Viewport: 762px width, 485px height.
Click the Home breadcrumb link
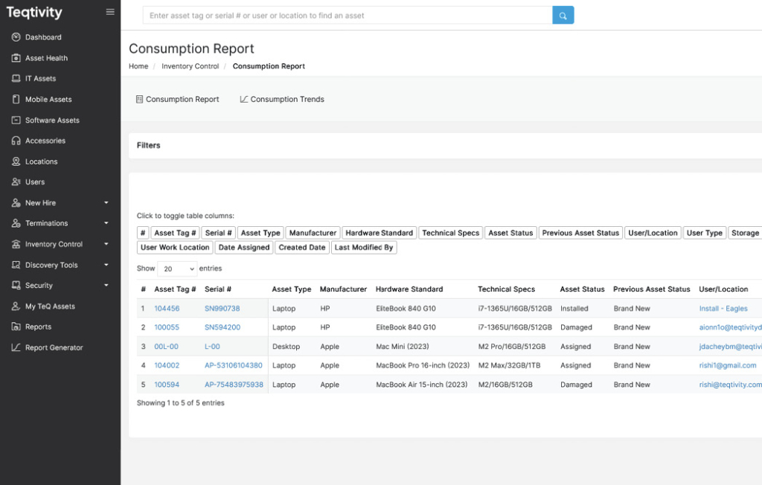click(x=138, y=66)
